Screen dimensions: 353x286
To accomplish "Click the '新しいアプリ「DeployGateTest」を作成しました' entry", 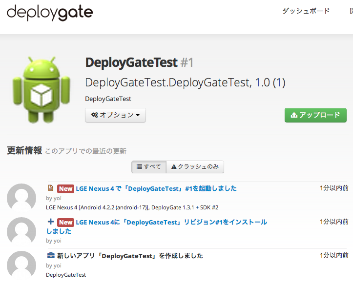I will (130, 256).
